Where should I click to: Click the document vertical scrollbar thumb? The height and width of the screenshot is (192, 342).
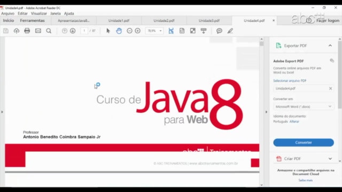(x=261, y=44)
